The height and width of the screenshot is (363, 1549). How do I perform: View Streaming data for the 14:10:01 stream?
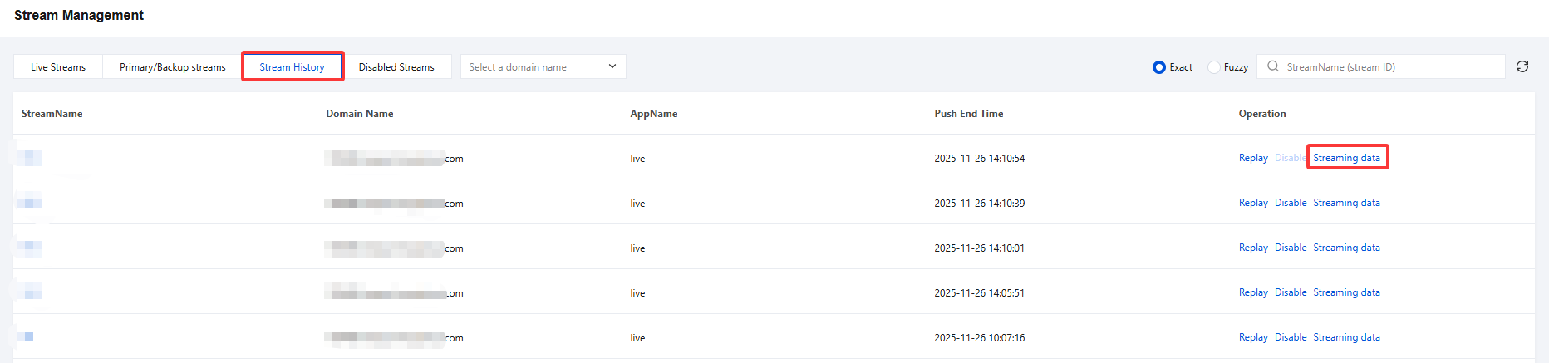(1346, 248)
